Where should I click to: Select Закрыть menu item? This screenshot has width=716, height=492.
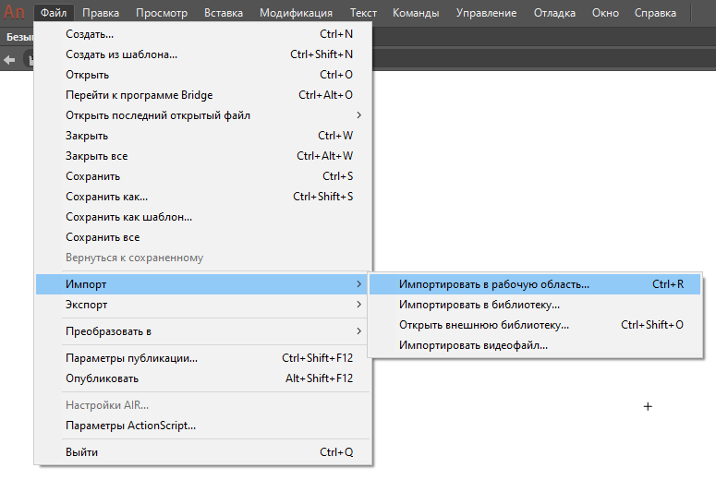point(203,136)
